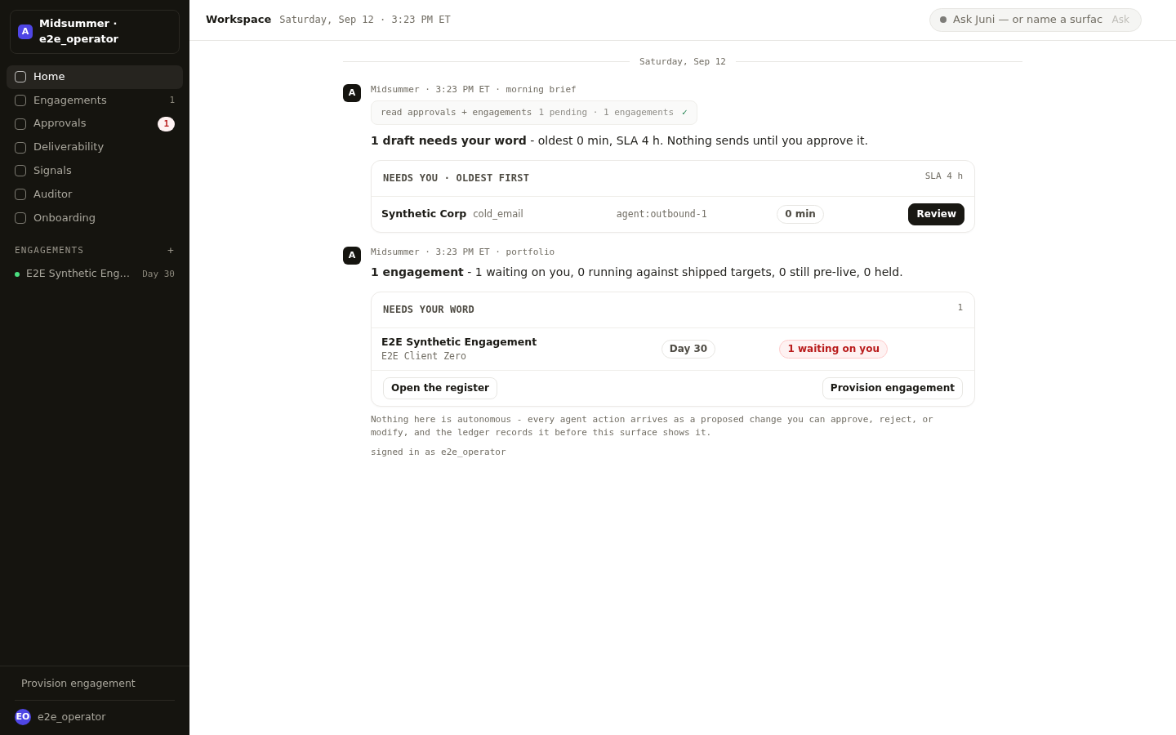The height and width of the screenshot is (735, 1176).
Task: Click the Open the register button
Action: tap(440, 388)
